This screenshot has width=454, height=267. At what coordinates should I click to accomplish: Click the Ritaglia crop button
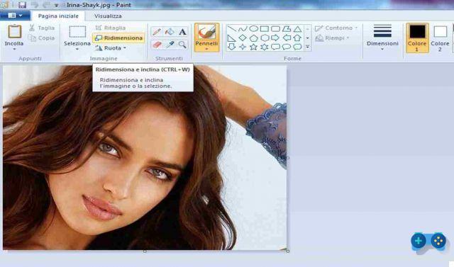(111, 28)
